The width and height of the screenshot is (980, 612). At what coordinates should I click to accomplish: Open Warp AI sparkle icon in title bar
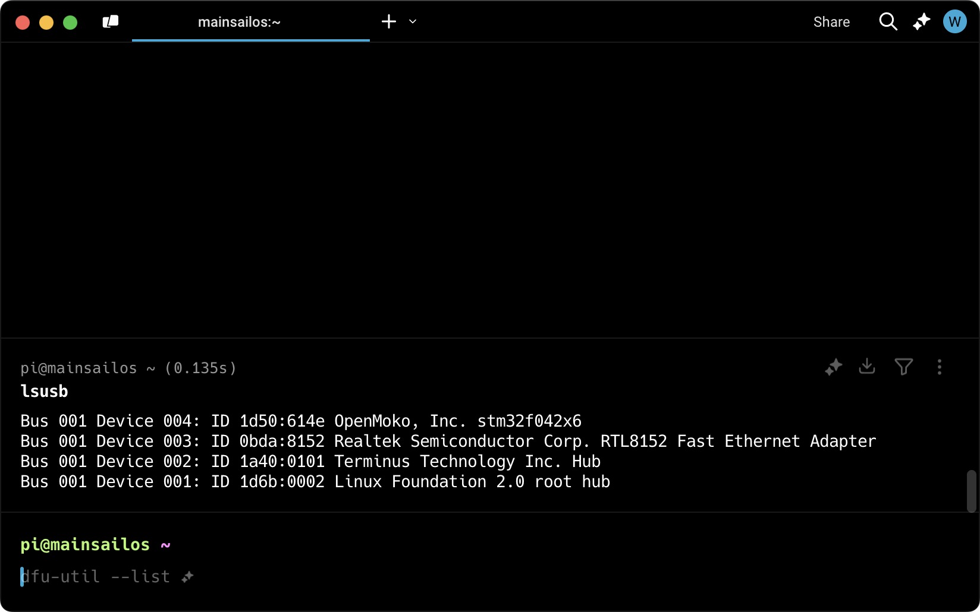pyautogui.click(x=922, y=22)
